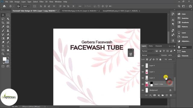Select the Horizontal Type tool

pos(3,46)
